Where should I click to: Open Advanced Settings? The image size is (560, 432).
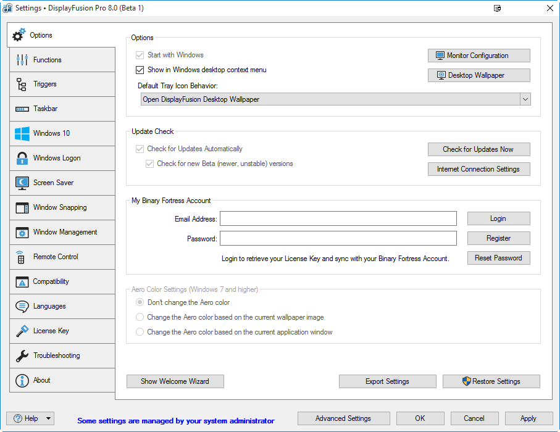pos(343,418)
